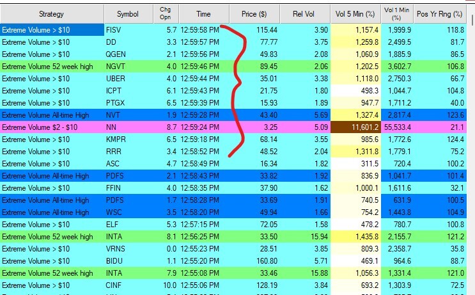Click the 11,601.2 Vol 5 Min value
Screen dimensions: 475x295
(365, 127)
